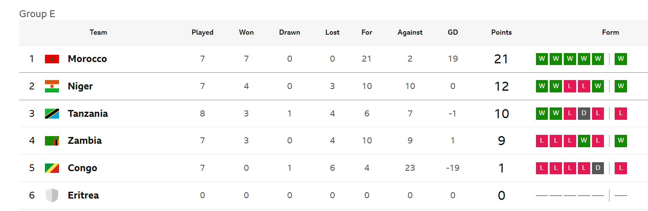Open the Zambia team page
Viewport: 648px width, 211px height.
85,141
